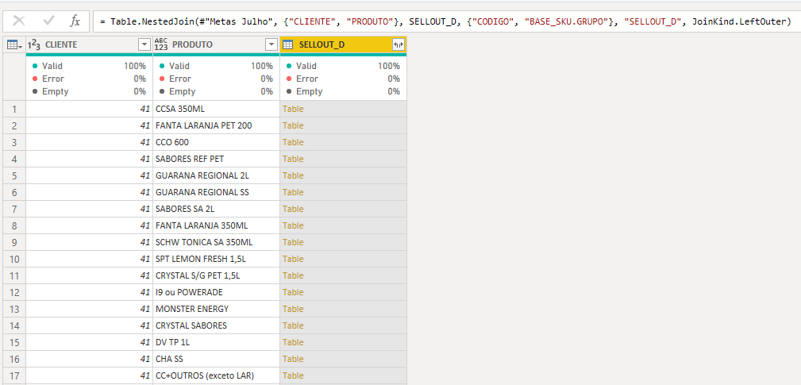Select cell FANTA LARANJA 350ML
The width and height of the screenshot is (801, 385).
pos(216,225)
